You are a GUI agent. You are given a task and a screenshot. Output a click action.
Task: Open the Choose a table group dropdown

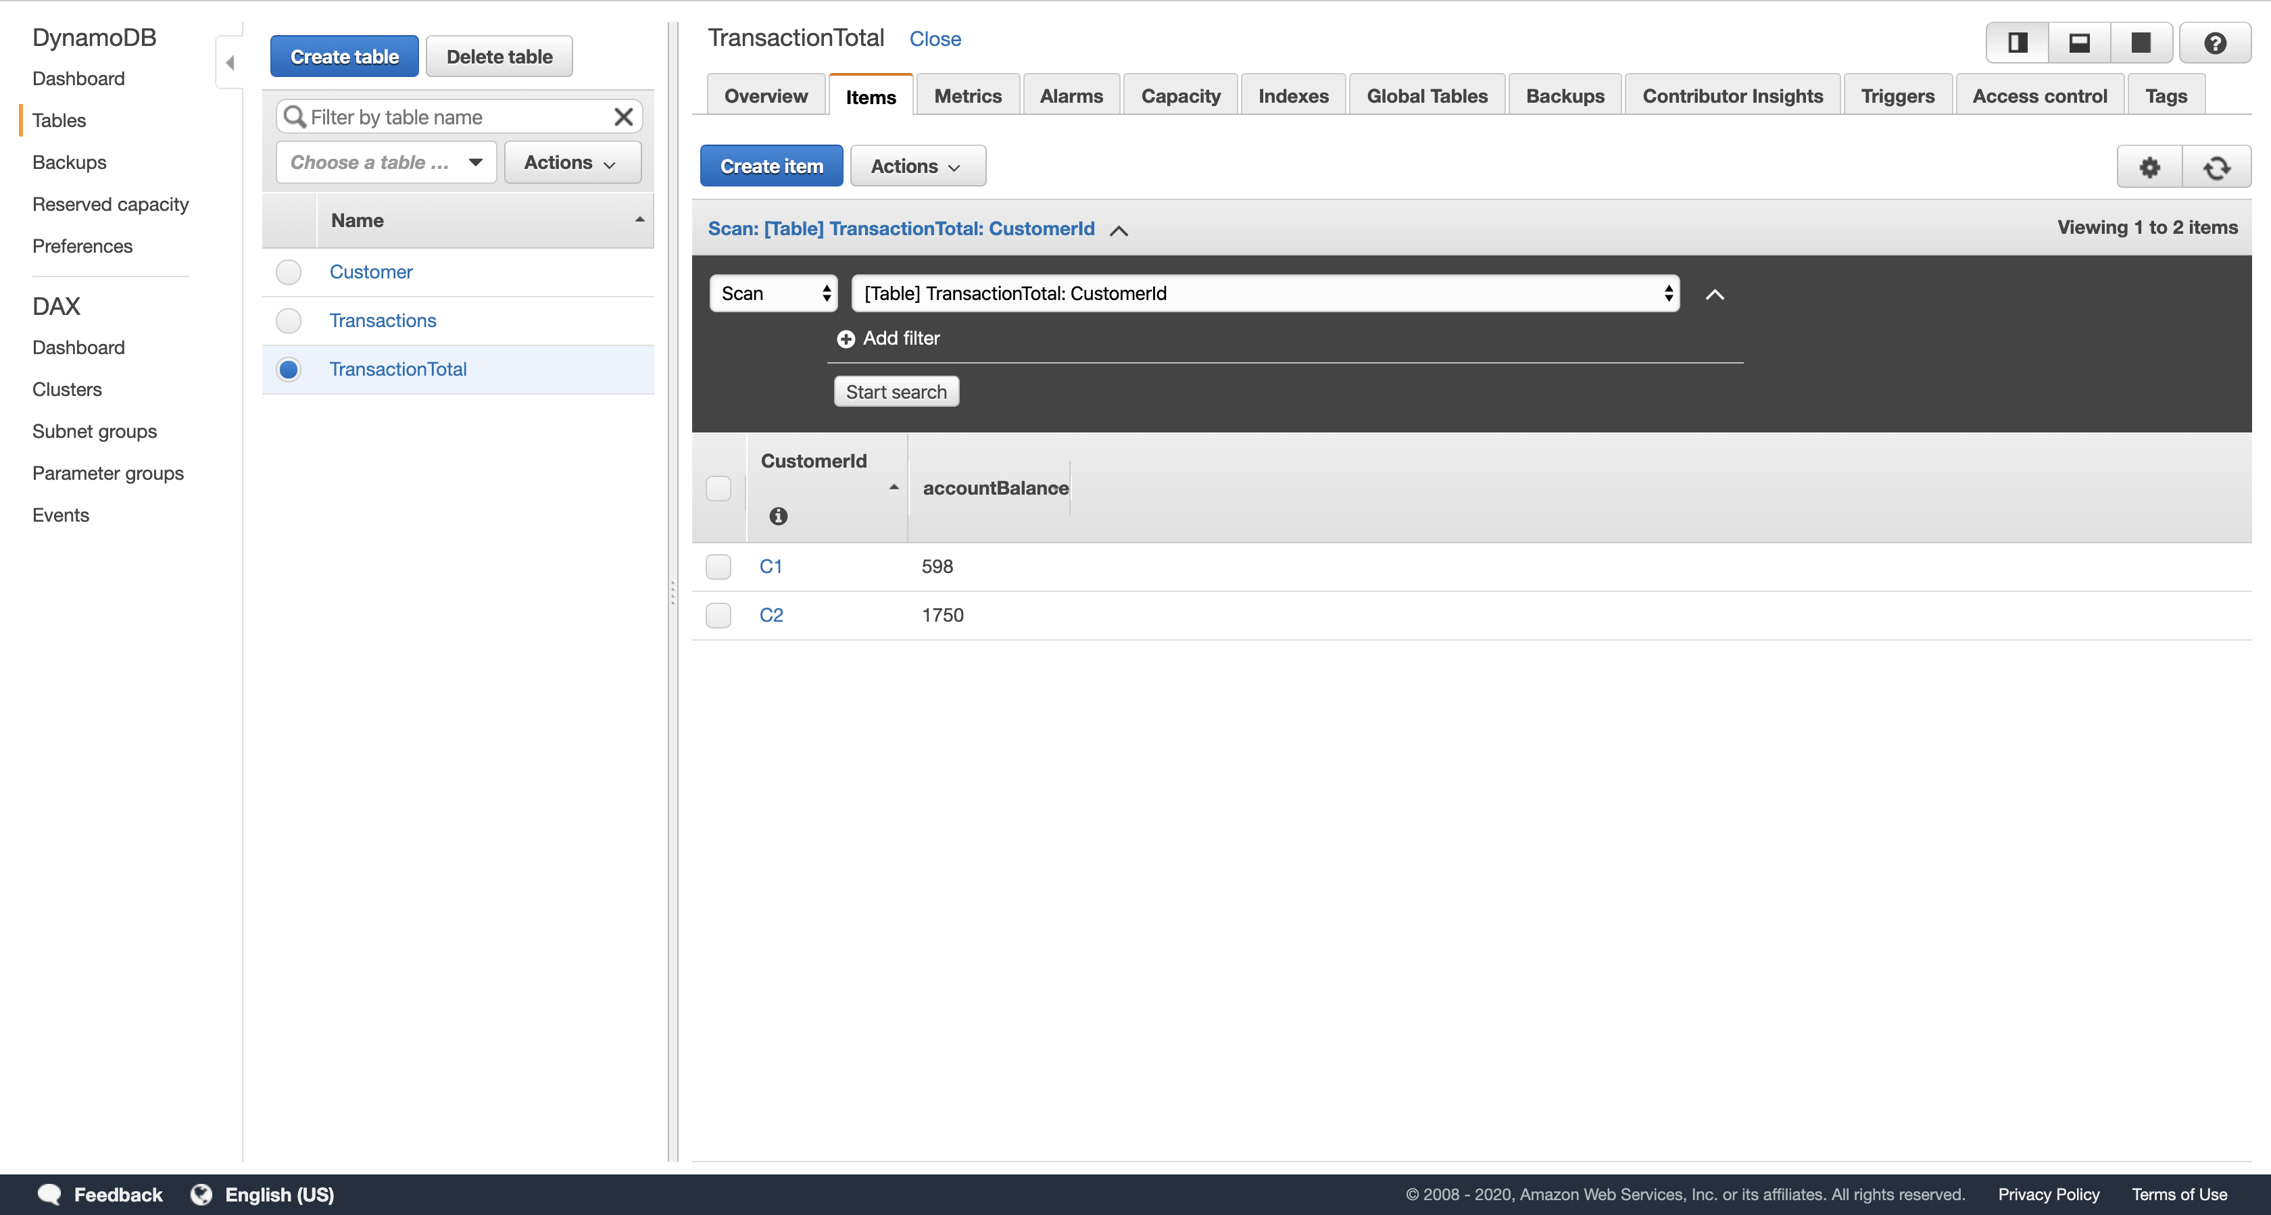point(386,162)
